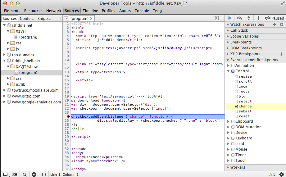Image resolution: width=286 pixels, height=177 pixels.
Task: Enable the reset event breakpoint
Action: tap(236, 116)
